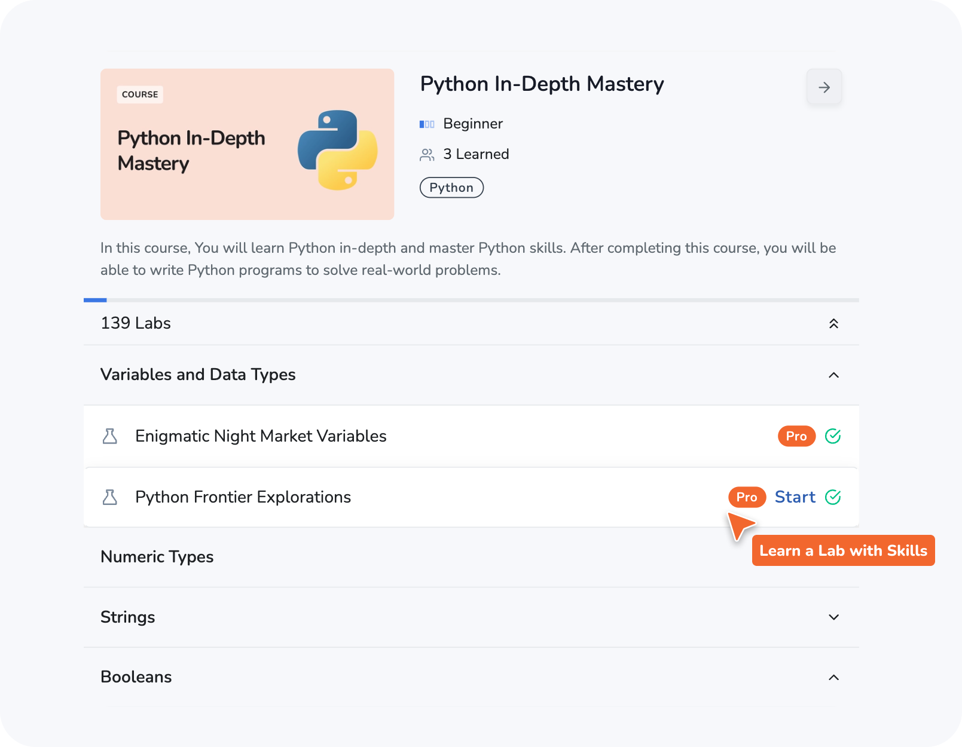Collapse the Variables and Data Types section
Viewport: 962px width, 747px height.
coord(833,375)
